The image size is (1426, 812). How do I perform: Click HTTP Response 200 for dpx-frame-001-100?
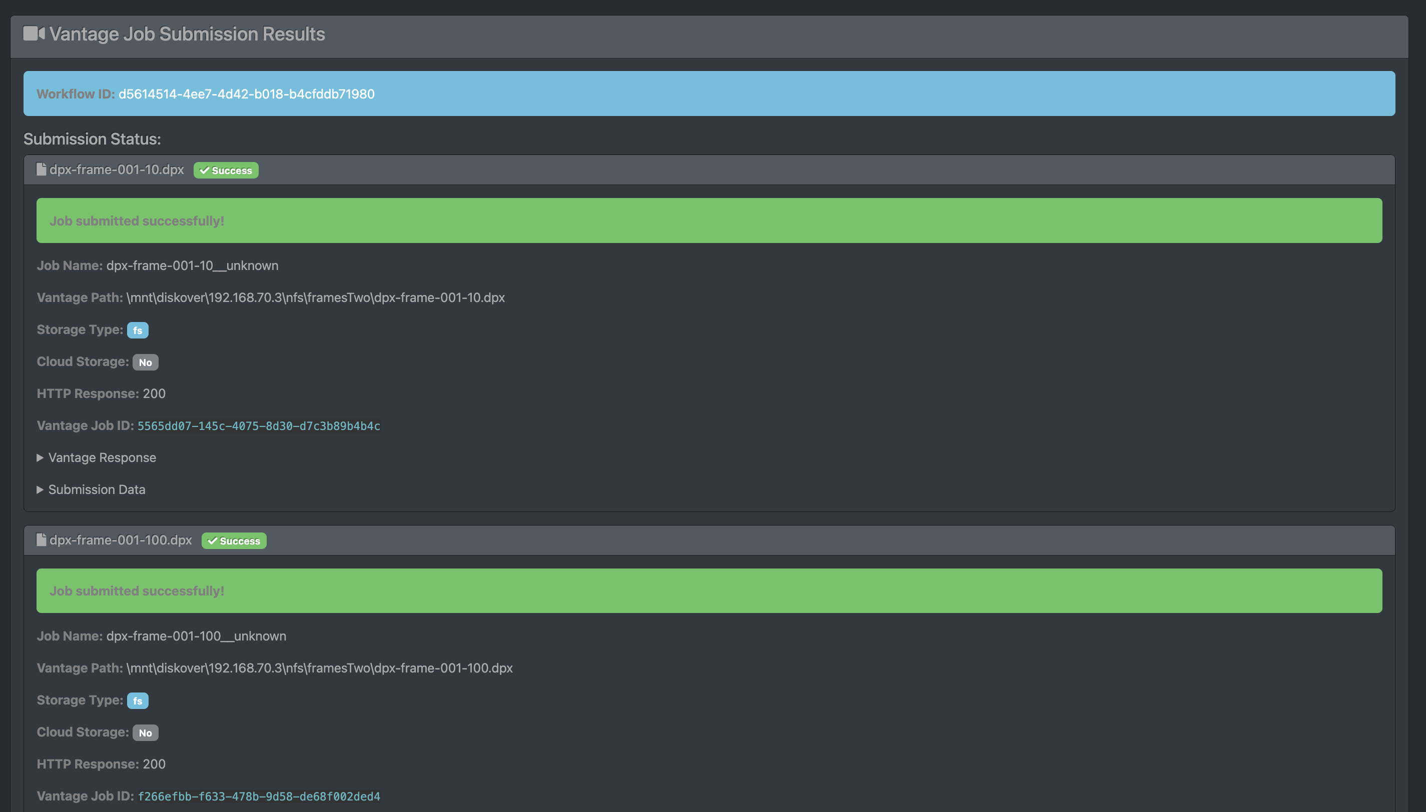[154, 763]
